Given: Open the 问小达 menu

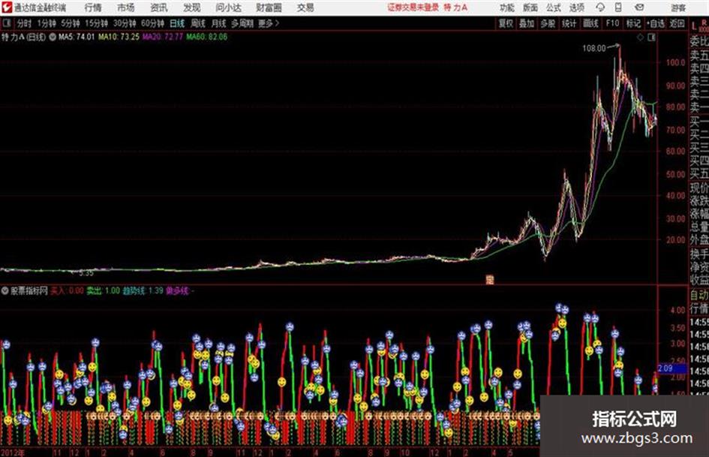Looking at the screenshot, I should (228, 8).
